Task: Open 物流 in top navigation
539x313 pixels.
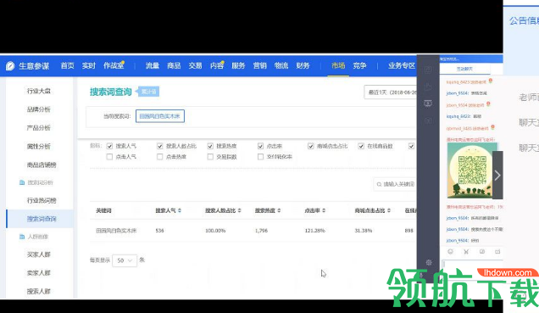Action: (281, 65)
